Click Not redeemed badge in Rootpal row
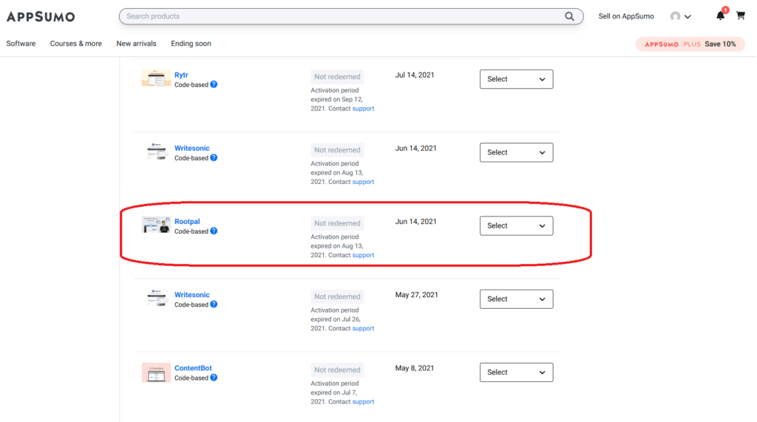Image resolution: width=757 pixels, height=422 pixels. point(337,223)
